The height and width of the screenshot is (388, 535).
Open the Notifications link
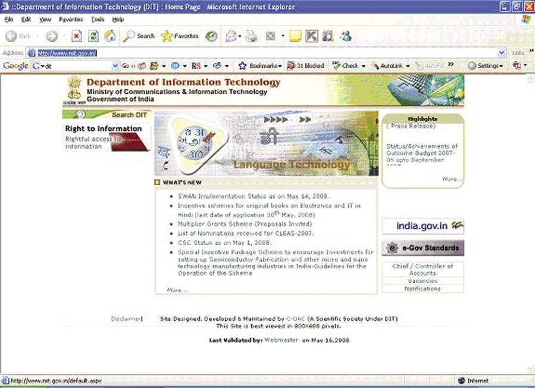423,289
